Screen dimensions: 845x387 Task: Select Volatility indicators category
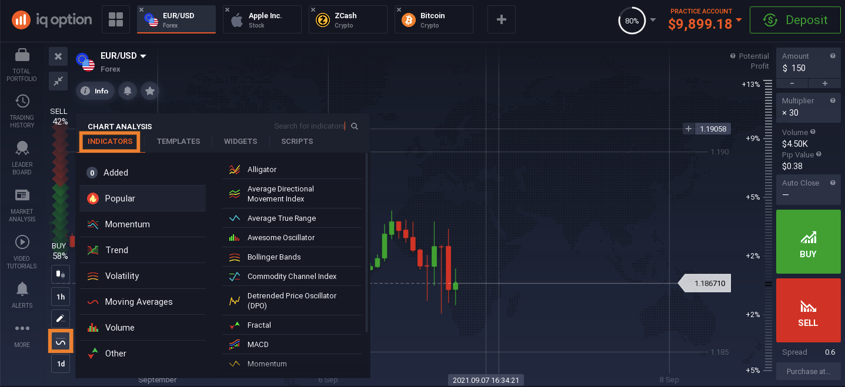143,276
